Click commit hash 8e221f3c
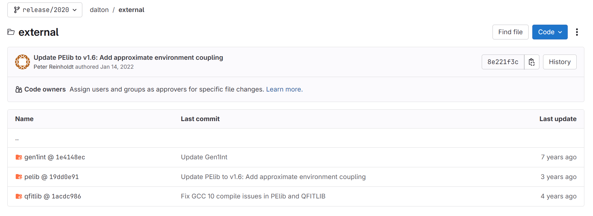The height and width of the screenshot is (216, 593). point(503,62)
